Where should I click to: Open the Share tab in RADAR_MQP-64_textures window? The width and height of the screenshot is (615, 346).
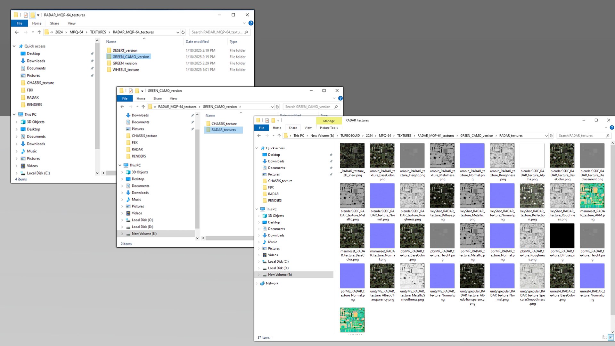pos(54,23)
